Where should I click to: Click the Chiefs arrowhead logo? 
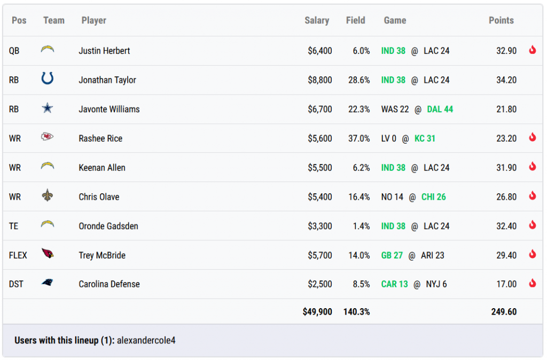click(x=48, y=137)
